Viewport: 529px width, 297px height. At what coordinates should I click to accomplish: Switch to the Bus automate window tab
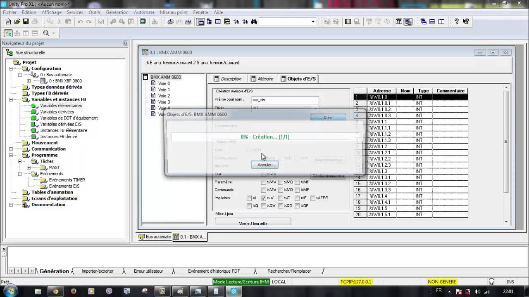point(154,237)
